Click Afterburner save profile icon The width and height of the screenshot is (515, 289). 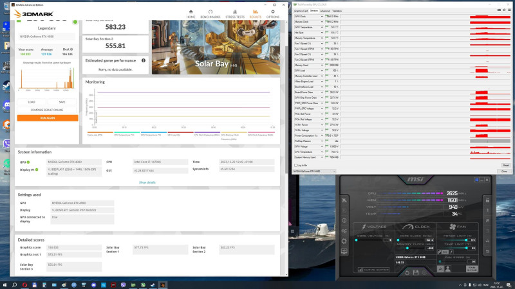click(415, 272)
